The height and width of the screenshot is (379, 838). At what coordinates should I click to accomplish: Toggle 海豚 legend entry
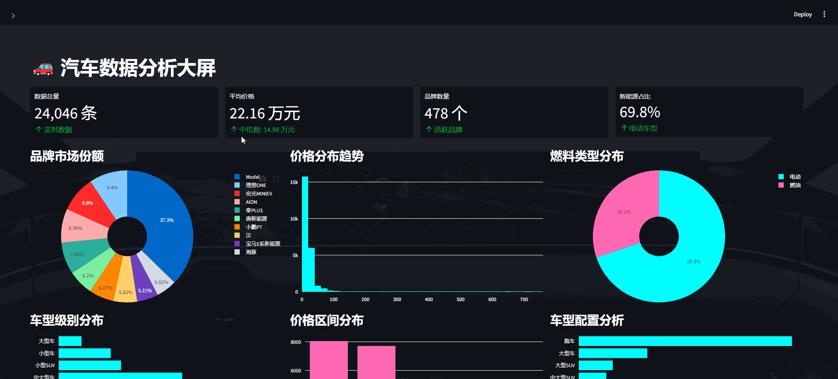(246, 252)
